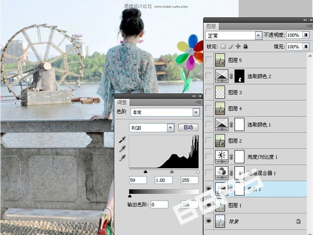313x235 pixels.
Task: Switch to the 调整 tab
Action: pos(122,102)
